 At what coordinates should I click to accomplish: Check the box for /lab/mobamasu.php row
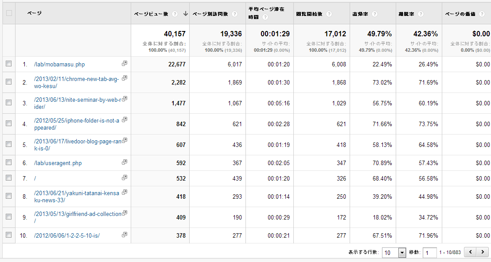[x=8, y=64]
